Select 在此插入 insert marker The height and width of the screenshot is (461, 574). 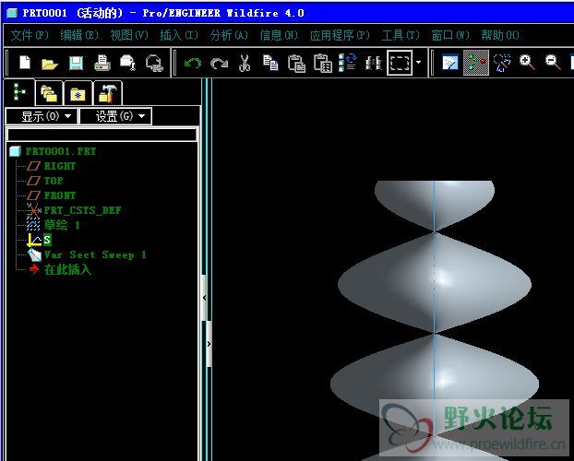click(x=67, y=269)
